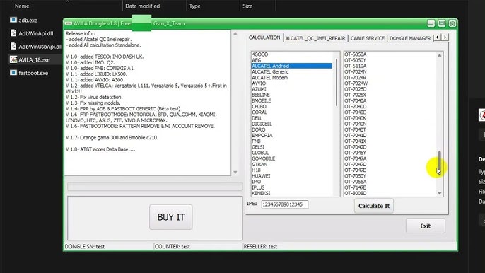Click the fastboot.exe file icon
The height and width of the screenshot is (273, 485).
[13, 73]
